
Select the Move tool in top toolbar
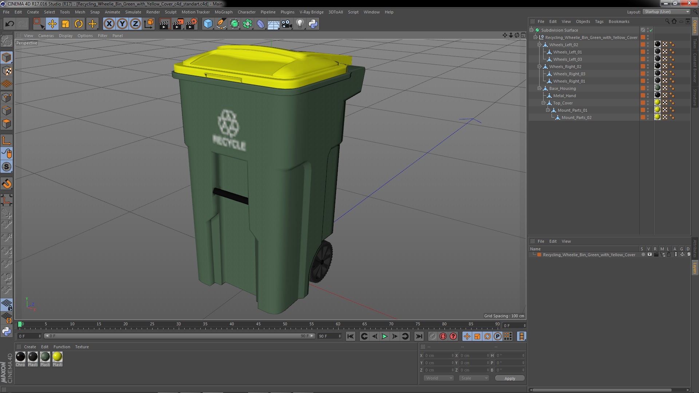tap(52, 24)
